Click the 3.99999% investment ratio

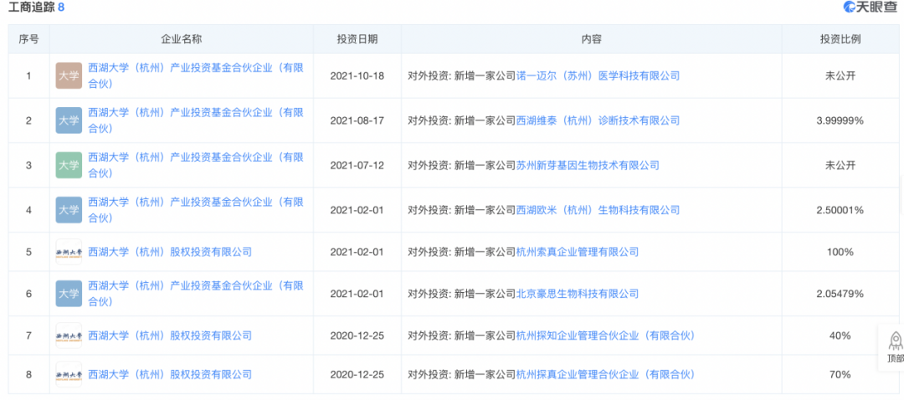(x=840, y=121)
